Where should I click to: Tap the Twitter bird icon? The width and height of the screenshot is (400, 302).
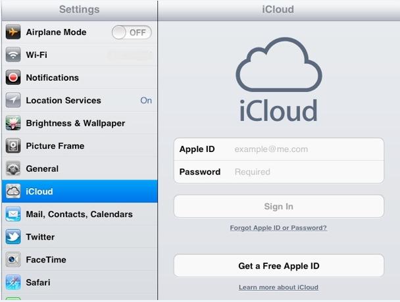pos(13,237)
